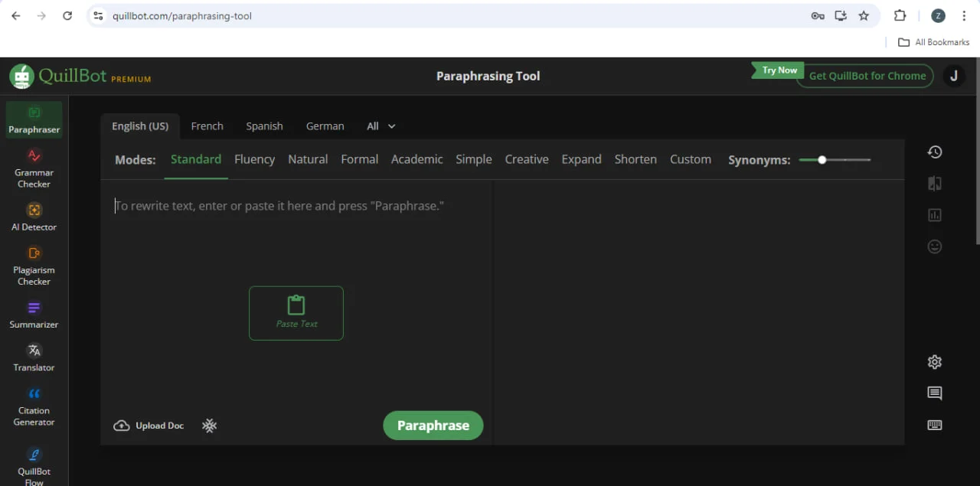The width and height of the screenshot is (980, 486).
Task: Open the compare modes icon
Action: [934, 184]
